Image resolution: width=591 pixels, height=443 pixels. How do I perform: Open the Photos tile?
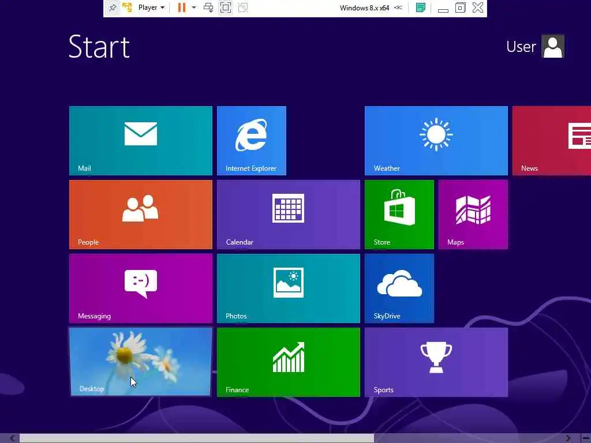(289, 288)
